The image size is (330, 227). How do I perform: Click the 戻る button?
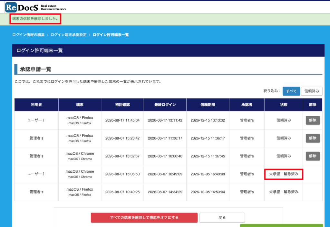point(222,218)
